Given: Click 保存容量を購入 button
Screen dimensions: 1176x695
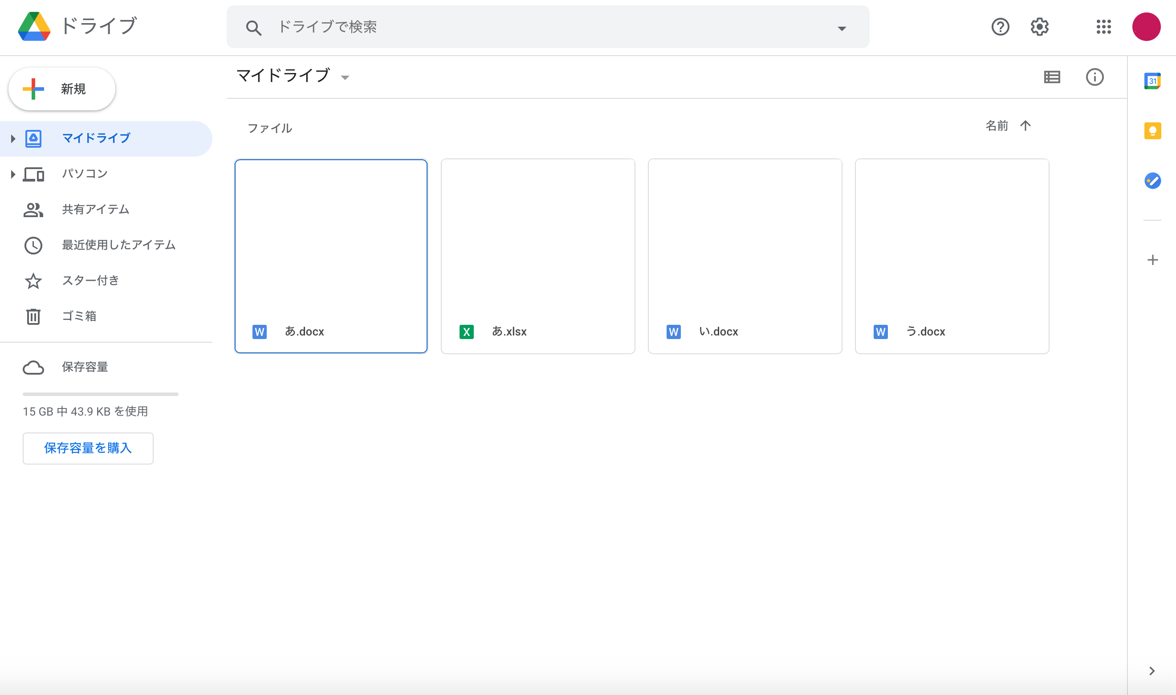Looking at the screenshot, I should [88, 448].
